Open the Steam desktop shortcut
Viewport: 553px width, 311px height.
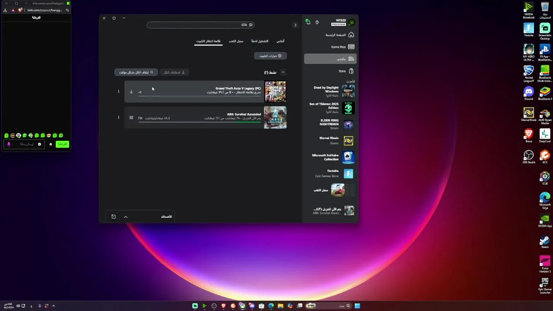[545, 242]
